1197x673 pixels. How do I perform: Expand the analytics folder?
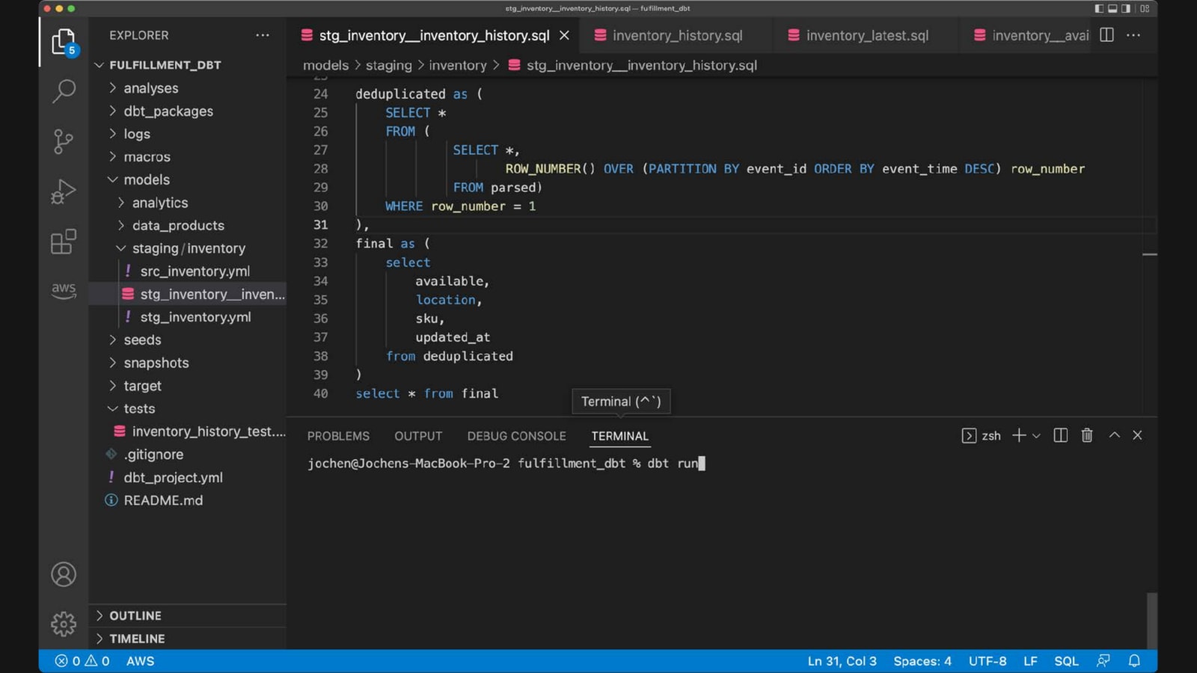(187, 203)
